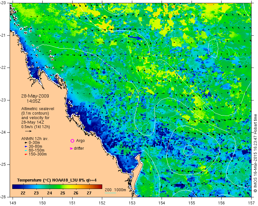Click the colorbar tick label 27

(89, 193)
